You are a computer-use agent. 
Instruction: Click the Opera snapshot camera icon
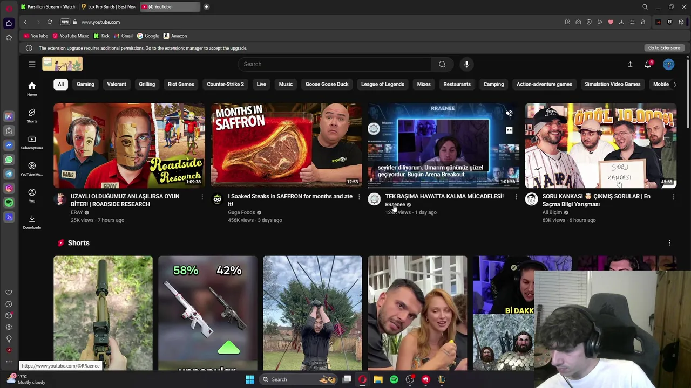coord(578,22)
